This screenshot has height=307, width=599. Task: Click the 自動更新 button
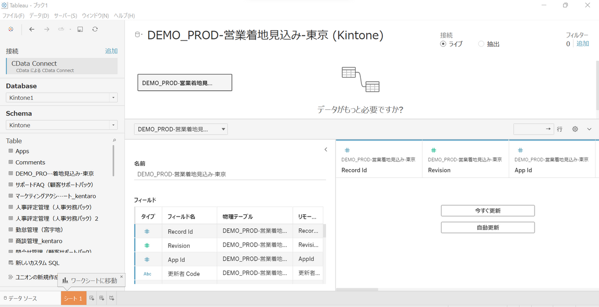(x=488, y=227)
